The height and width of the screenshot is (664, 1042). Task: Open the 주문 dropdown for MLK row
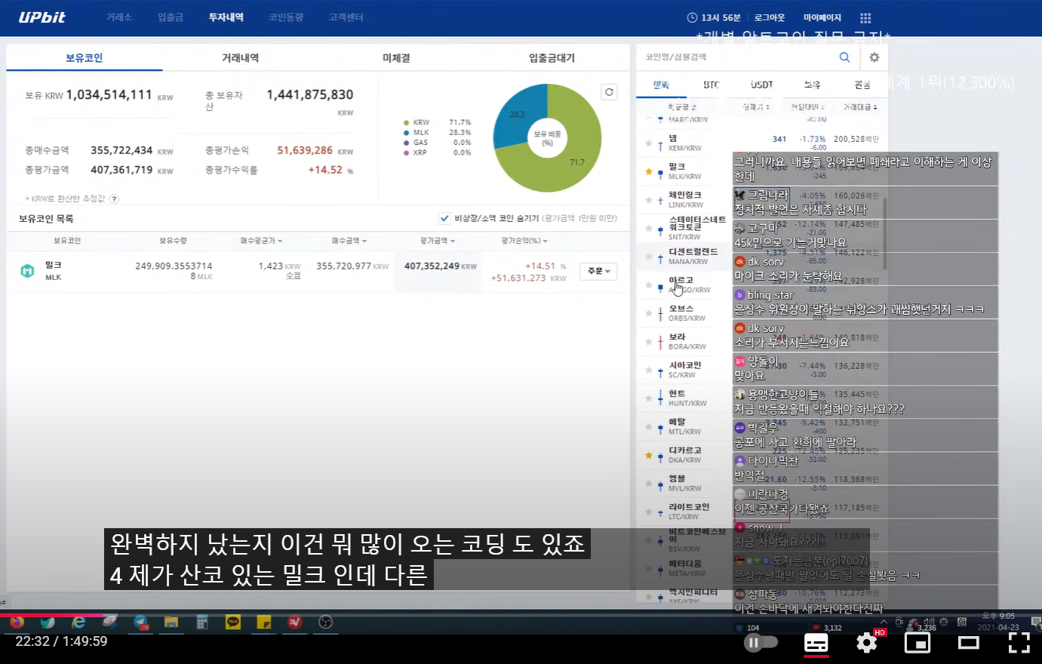(x=599, y=271)
